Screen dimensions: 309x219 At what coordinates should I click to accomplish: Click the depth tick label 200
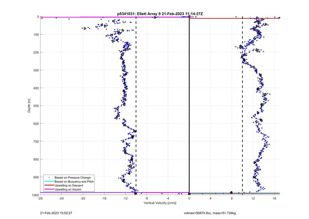click(36, 52)
